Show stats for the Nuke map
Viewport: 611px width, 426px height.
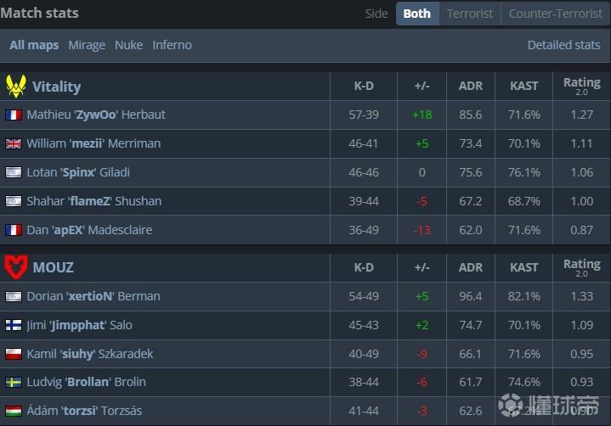pos(129,45)
